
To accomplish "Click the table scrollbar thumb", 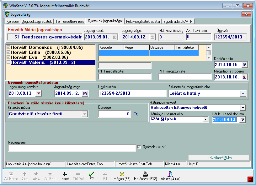I will 209,53.
